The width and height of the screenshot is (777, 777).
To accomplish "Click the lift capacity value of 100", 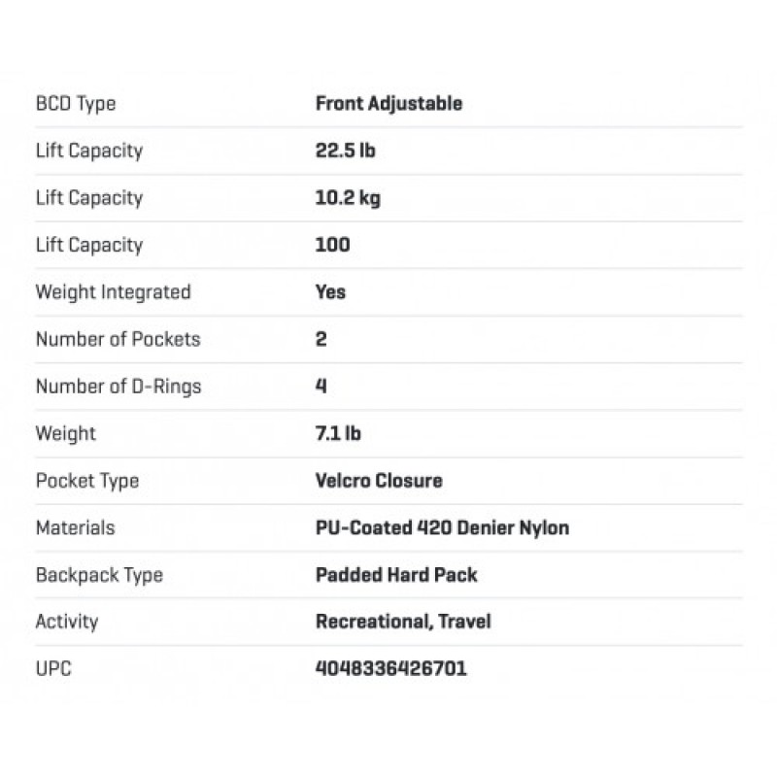I will 333,245.
